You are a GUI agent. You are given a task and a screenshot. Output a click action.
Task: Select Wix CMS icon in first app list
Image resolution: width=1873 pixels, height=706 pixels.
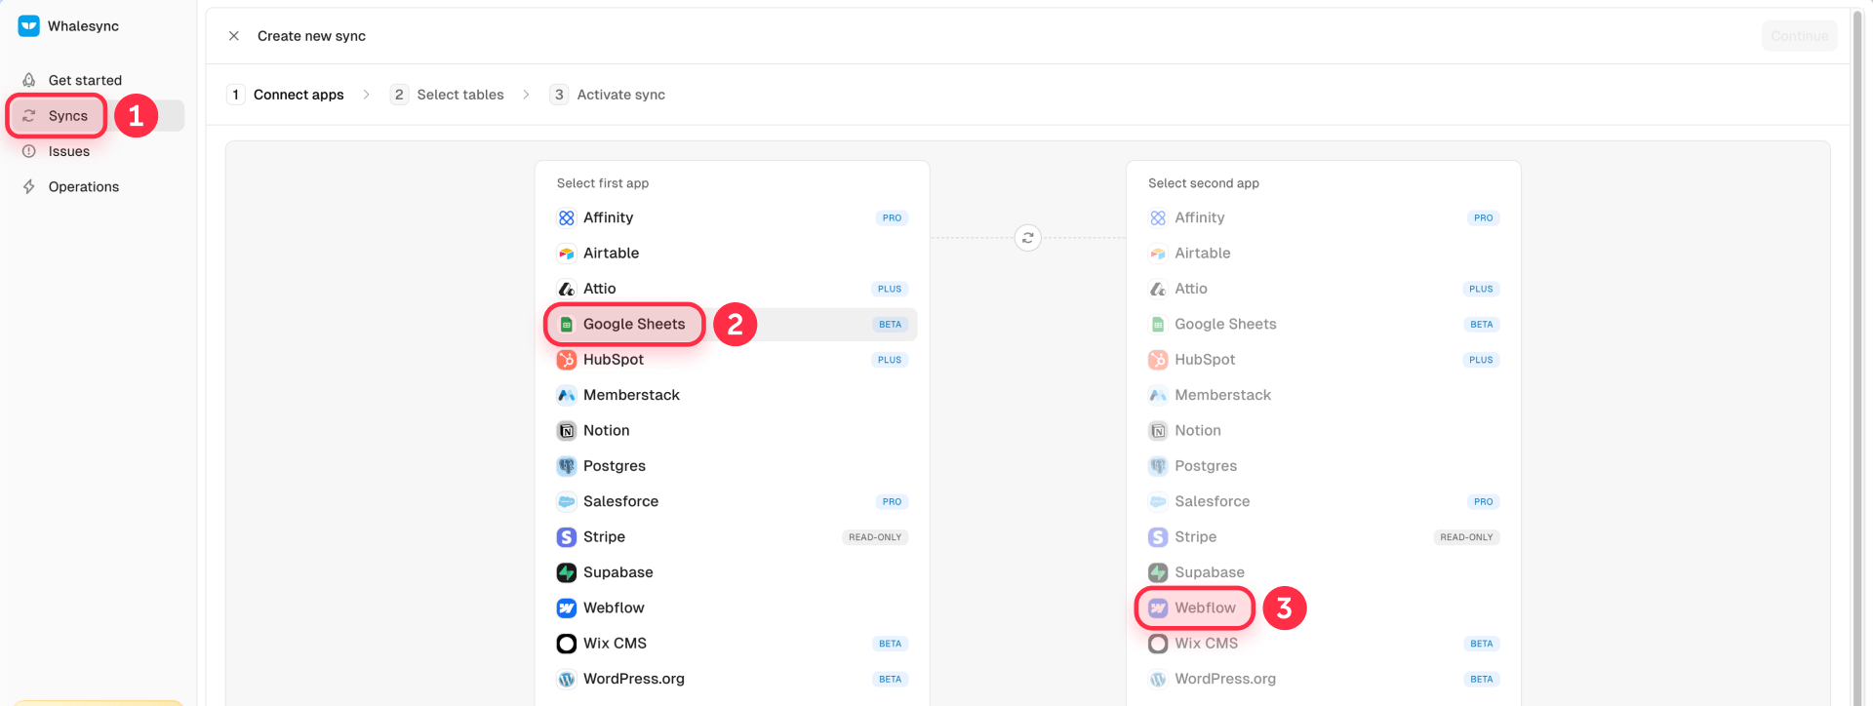click(x=567, y=644)
